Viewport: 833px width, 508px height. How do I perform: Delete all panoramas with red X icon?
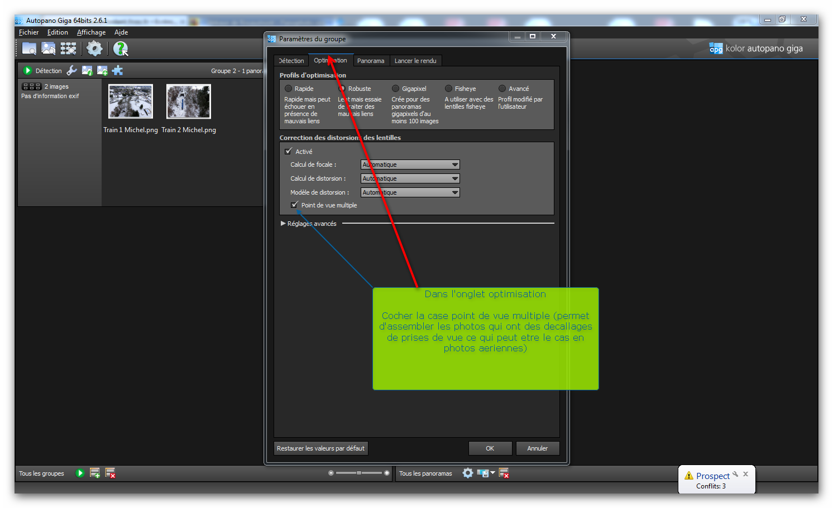[504, 473]
